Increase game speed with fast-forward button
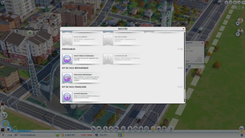Viewport: 245px width, 138px height. click(x=16, y=135)
